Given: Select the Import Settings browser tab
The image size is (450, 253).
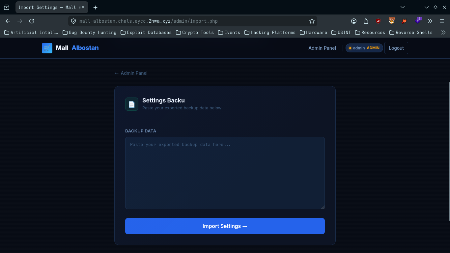Looking at the screenshot, I should tap(52, 7).
